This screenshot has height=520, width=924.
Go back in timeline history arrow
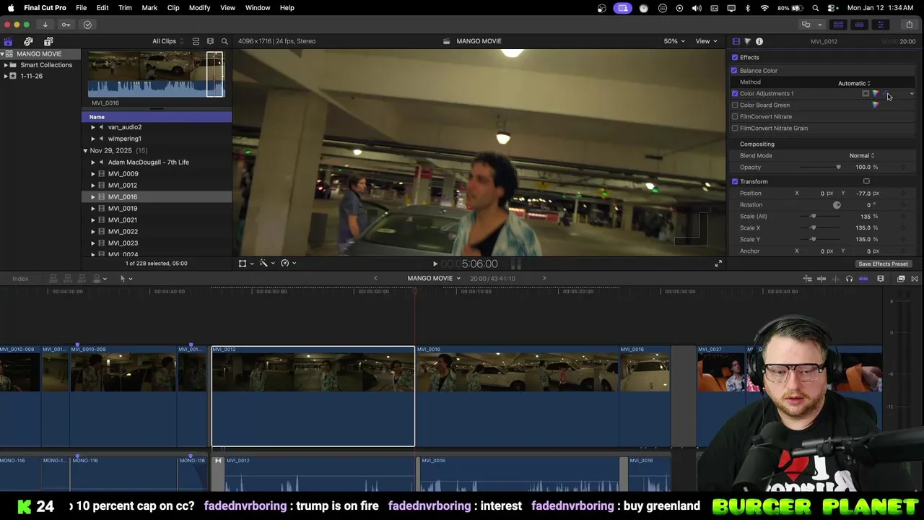pyautogui.click(x=375, y=279)
